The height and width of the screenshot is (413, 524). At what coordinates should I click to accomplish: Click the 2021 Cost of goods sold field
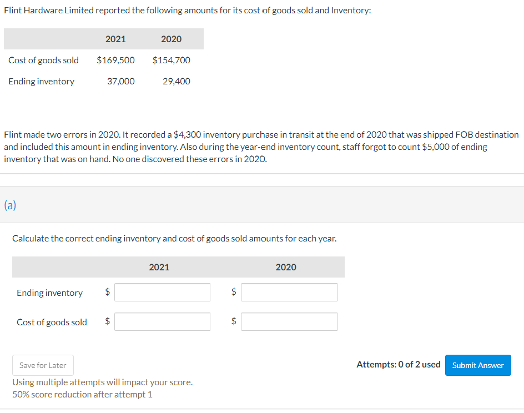pos(162,321)
